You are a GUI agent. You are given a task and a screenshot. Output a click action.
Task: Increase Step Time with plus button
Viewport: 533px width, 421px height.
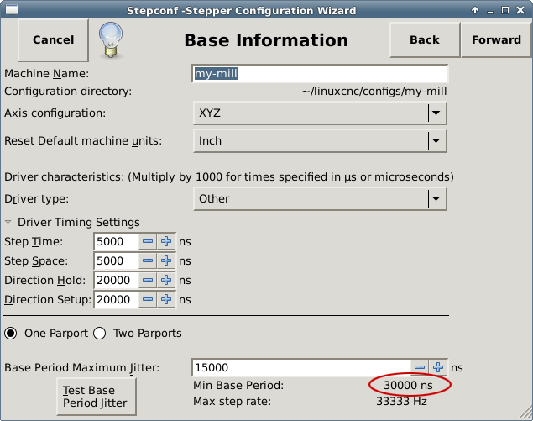click(x=166, y=242)
